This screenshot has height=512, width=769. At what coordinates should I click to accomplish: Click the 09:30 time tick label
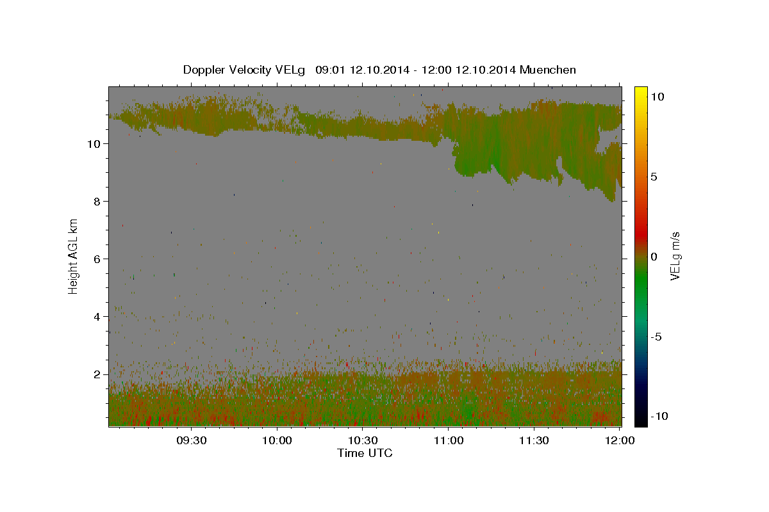(x=191, y=440)
